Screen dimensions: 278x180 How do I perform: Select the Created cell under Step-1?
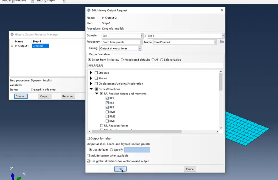click(x=40, y=46)
